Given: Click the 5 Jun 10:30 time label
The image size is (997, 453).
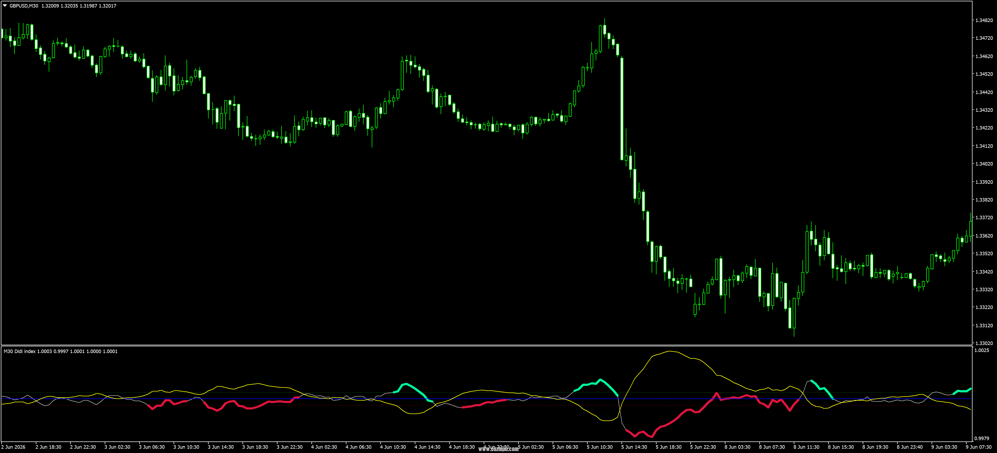Looking at the screenshot, I should 599,447.
